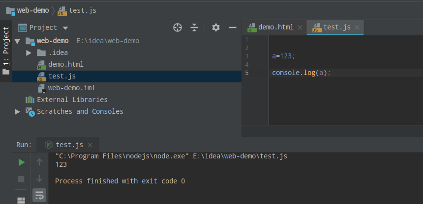
Task: Click the Locate/Scroll from Source target icon
Action: [177, 27]
